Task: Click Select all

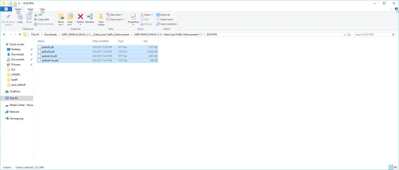Action: tap(163, 15)
